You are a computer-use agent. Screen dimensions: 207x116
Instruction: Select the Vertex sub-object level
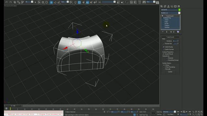[x=166, y=20]
